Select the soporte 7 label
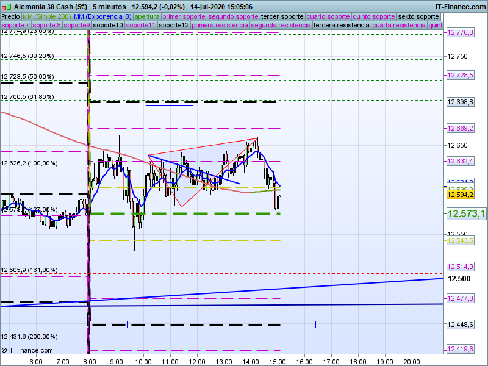 [16, 25]
